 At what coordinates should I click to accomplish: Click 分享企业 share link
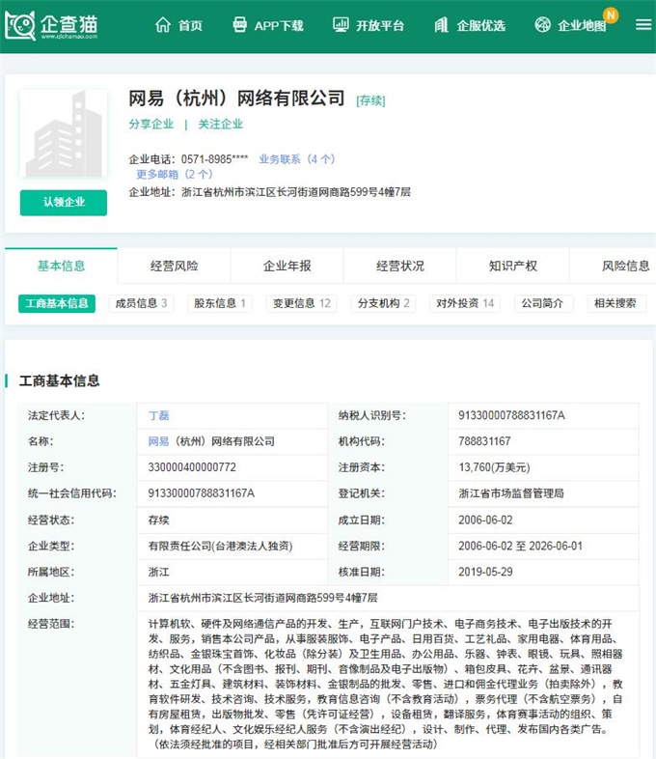tap(151, 125)
